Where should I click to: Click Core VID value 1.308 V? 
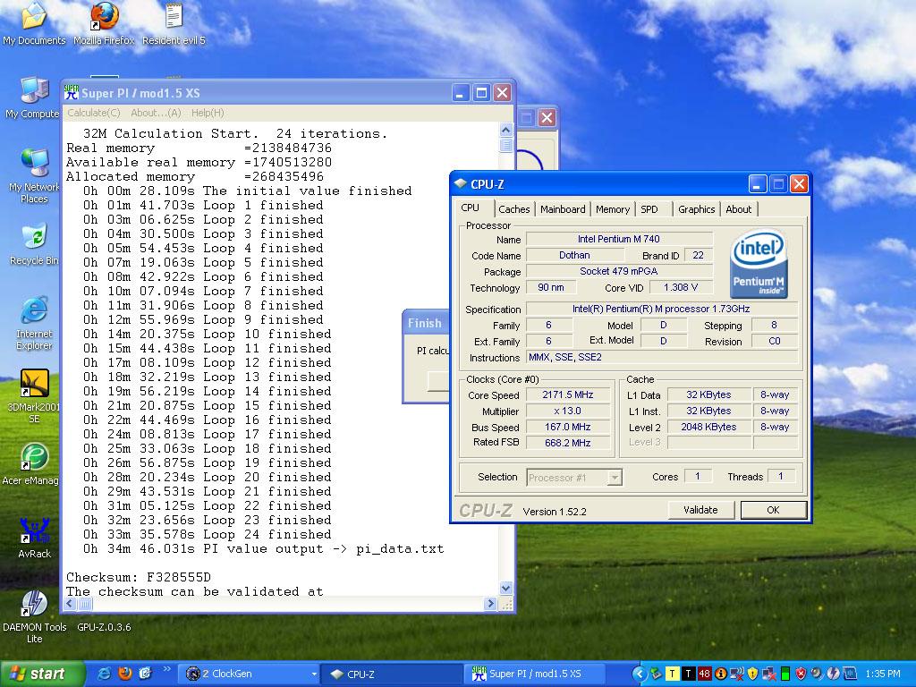tap(681, 287)
